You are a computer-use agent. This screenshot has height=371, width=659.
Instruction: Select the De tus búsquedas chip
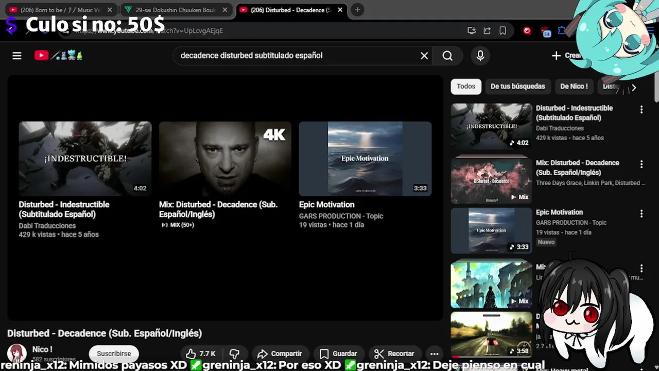[x=517, y=86]
